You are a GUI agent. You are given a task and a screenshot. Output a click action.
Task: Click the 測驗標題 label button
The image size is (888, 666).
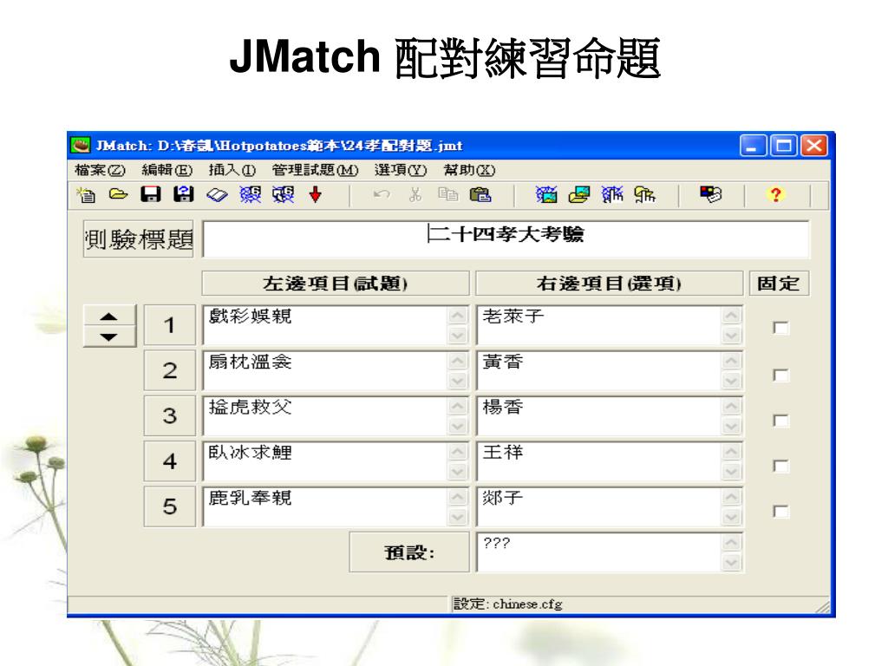click(x=138, y=239)
